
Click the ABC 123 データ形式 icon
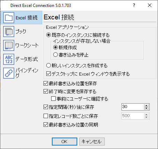(x=9, y=59)
